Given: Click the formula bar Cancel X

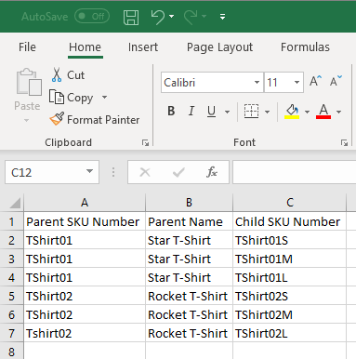Looking at the screenshot, I should pos(145,172).
